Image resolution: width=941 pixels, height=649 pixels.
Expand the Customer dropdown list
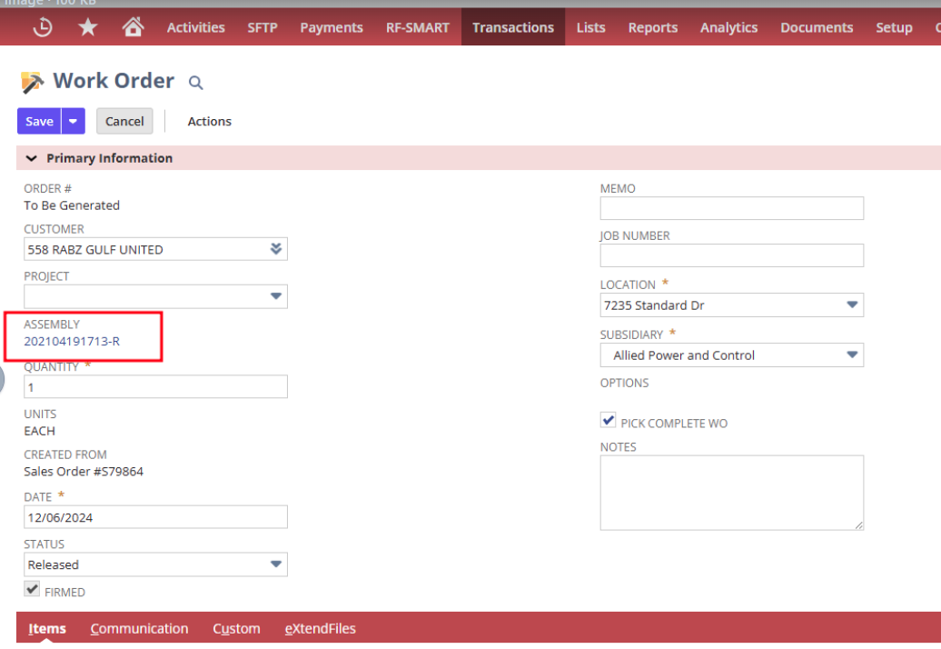276,249
